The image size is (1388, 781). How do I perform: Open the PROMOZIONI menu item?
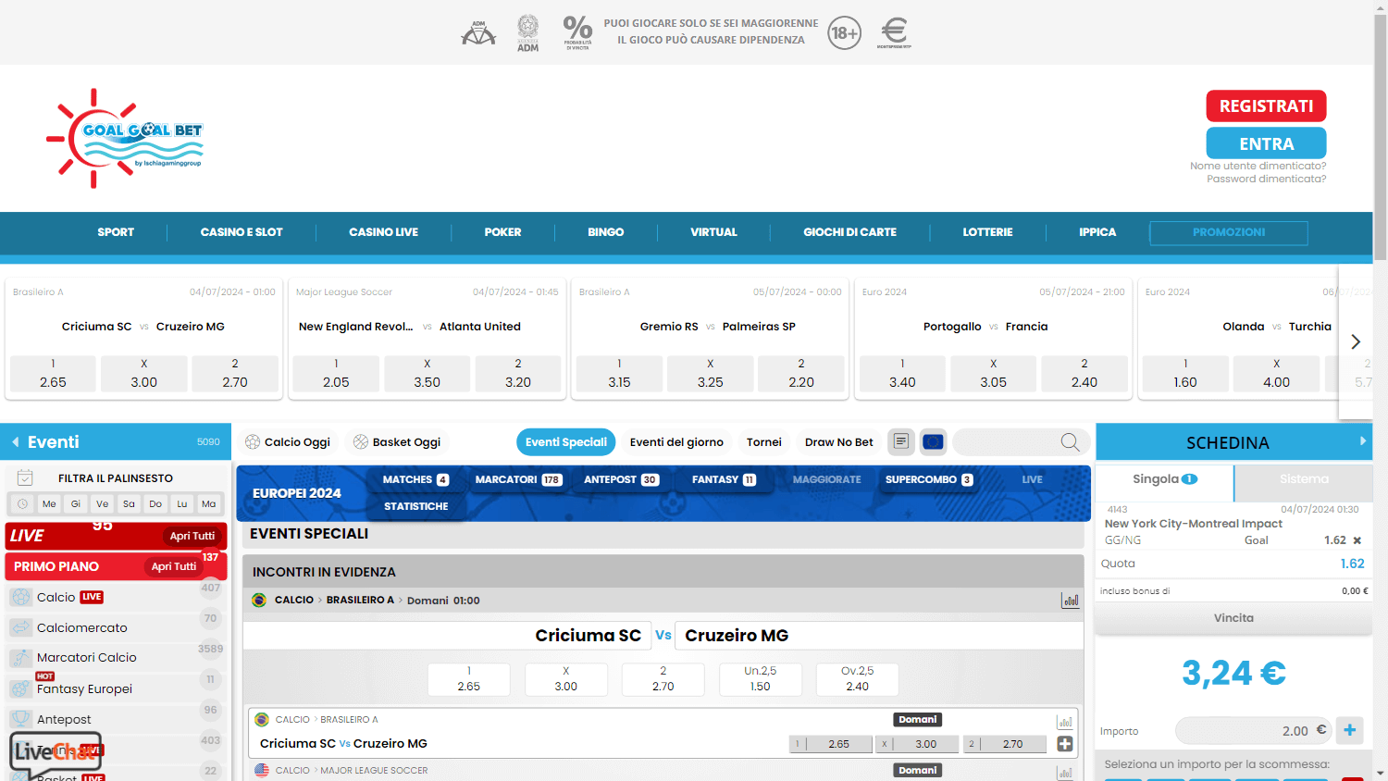pyautogui.click(x=1229, y=232)
